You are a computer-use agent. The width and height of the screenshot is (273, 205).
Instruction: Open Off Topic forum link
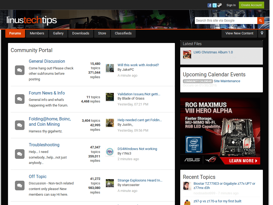point(38,177)
